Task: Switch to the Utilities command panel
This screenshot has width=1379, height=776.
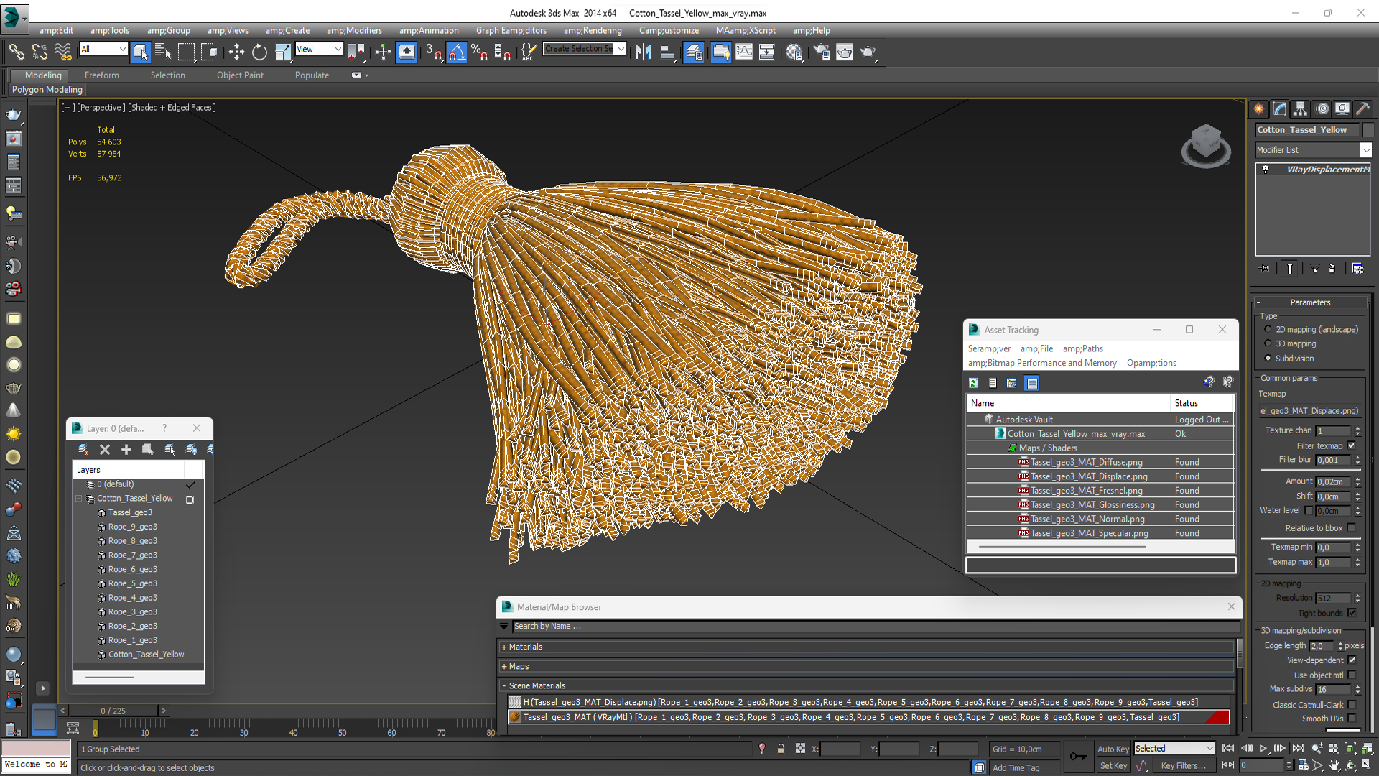Action: (1363, 108)
